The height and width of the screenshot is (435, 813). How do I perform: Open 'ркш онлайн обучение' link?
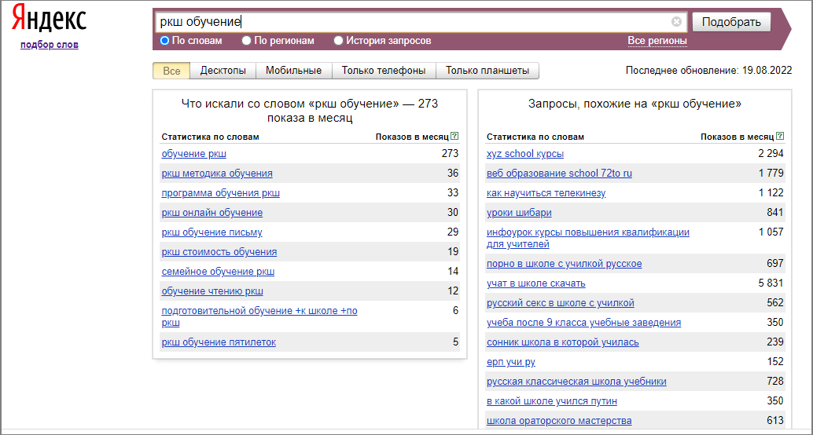point(212,213)
